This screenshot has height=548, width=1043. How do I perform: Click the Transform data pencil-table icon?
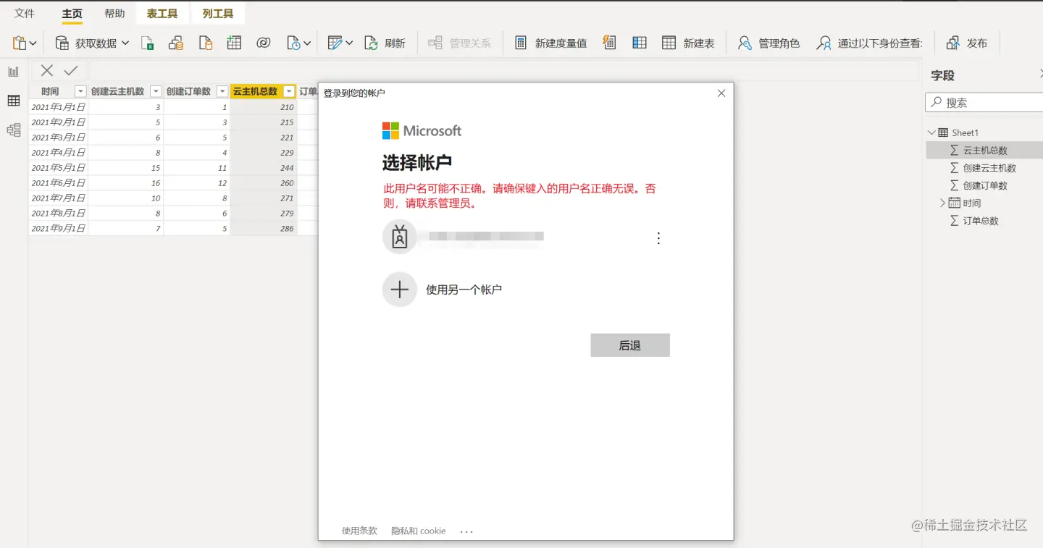(x=335, y=43)
